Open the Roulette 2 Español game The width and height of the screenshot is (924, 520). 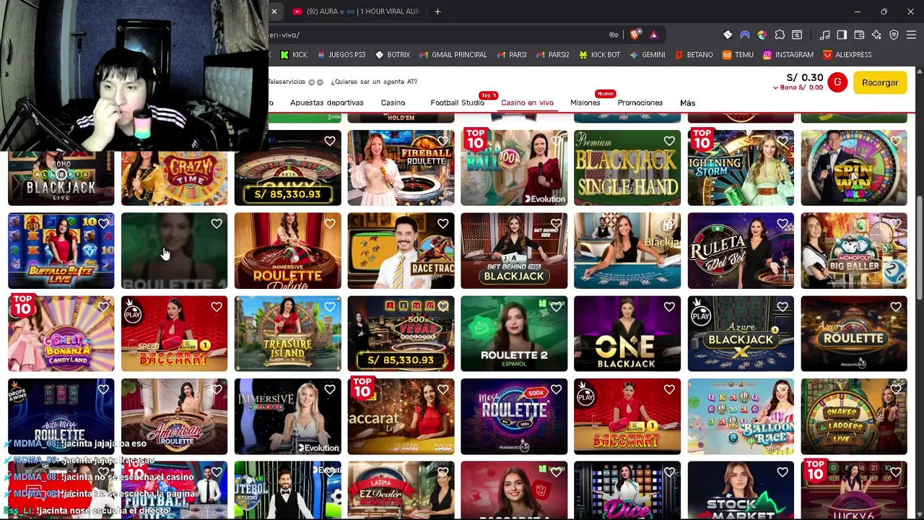[x=514, y=334]
